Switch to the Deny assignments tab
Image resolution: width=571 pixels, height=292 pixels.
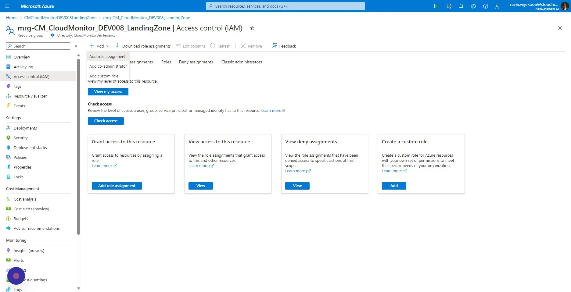(196, 62)
